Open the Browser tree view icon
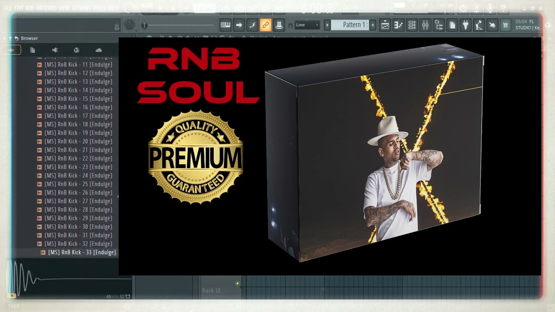This screenshot has height=312, width=555. click(439, 26)
